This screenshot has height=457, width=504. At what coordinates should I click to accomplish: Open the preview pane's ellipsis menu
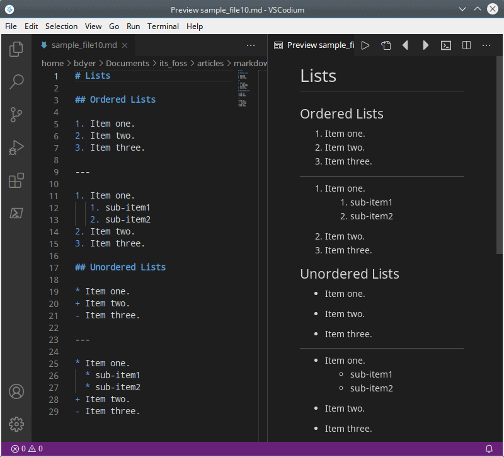pos(486,45)
